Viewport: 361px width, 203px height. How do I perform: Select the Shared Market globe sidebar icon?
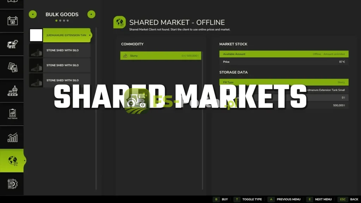(x=12, y=160)
